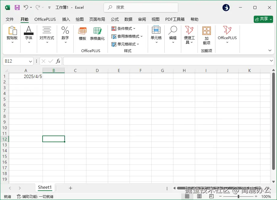Add a new sheet with the plus button
Viewport: 277px width, 200px height.
click(70, 188)
